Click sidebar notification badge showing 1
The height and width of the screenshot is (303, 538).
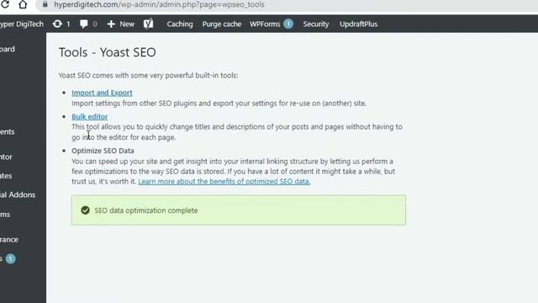tap(10, 258)
